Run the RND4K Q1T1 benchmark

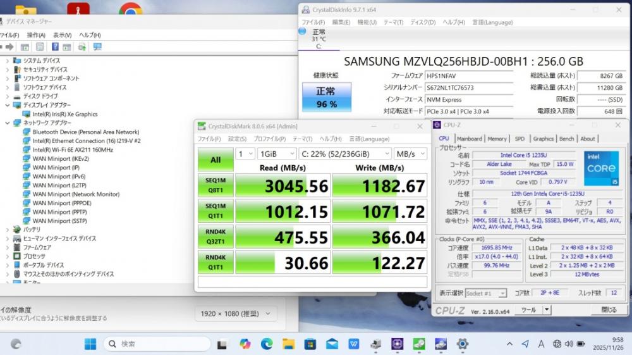pyautogui.click(x=216, y=262)
